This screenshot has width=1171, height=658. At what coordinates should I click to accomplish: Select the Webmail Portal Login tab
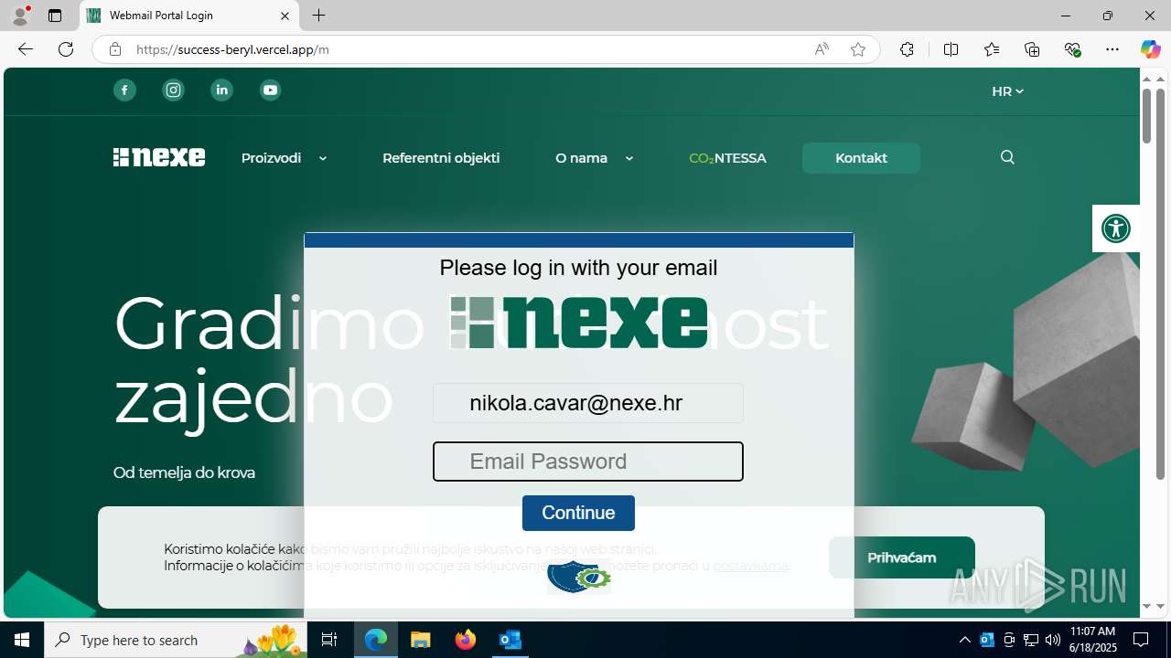(189, 16)
